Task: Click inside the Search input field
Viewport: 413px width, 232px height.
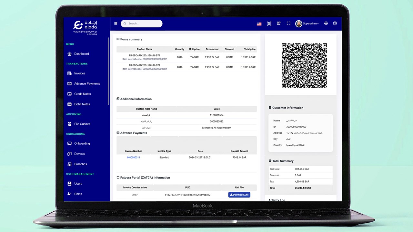Action: click(x=141, y=23)
